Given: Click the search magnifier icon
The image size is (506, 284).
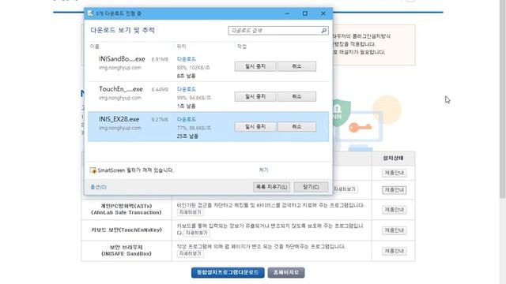Looking at the screenshot, I should 324,31.
